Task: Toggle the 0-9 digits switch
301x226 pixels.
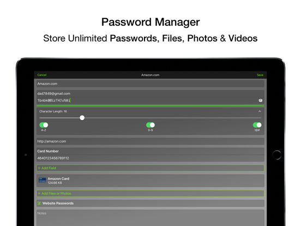Action: click(150, 125)
